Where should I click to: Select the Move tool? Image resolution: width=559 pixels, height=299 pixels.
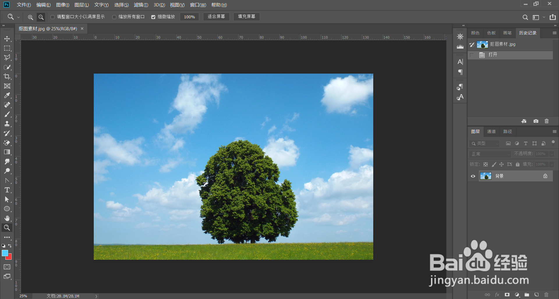pos(7,39)
